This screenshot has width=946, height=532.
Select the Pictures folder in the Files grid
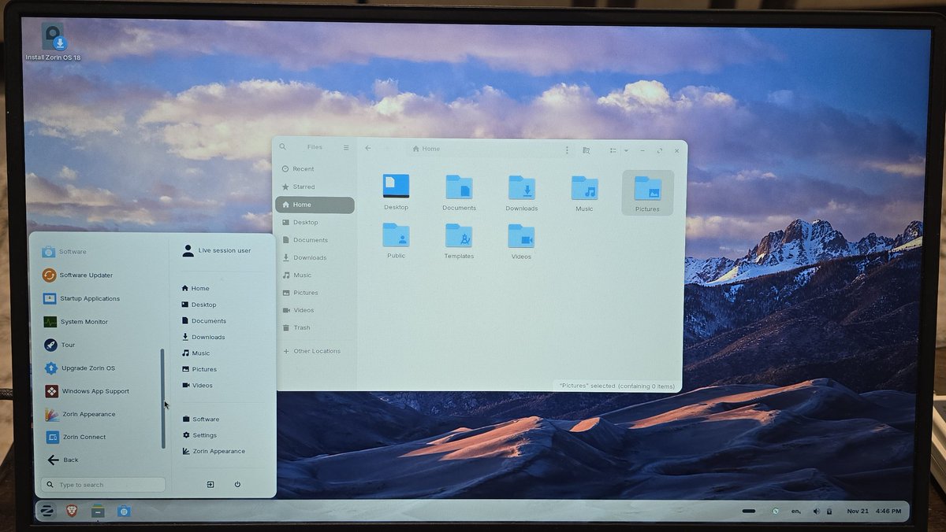[x=647, y=193]
